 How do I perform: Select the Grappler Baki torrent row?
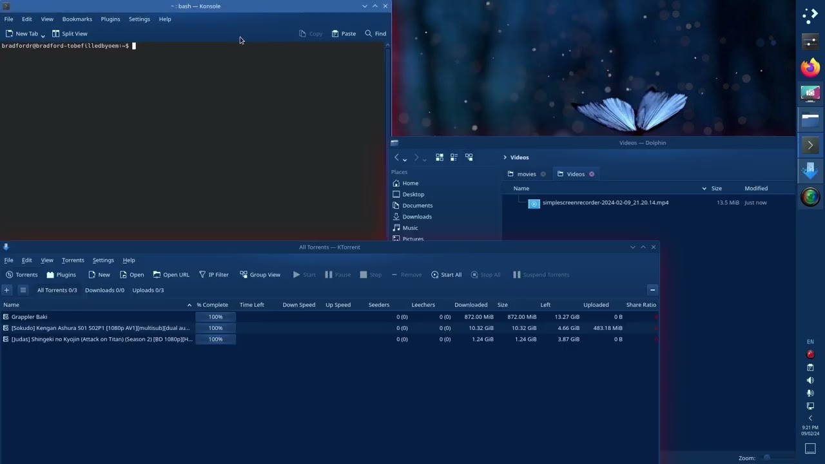(x=329, y=317)
